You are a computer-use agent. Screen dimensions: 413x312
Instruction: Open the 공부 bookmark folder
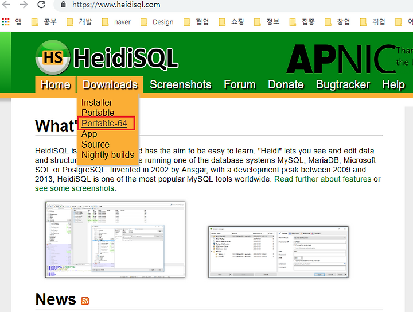(x=44, y=22)
